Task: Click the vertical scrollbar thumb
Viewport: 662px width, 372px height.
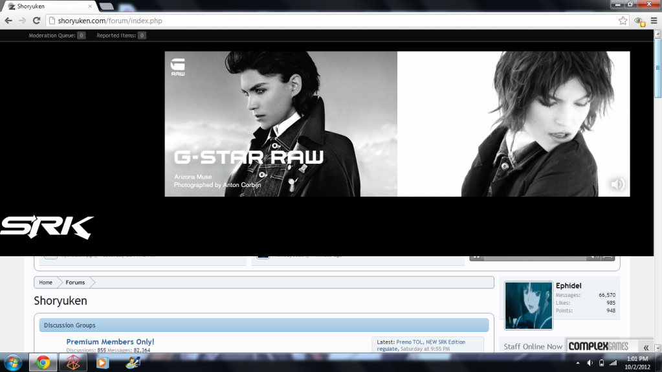Action: point(657,68)
